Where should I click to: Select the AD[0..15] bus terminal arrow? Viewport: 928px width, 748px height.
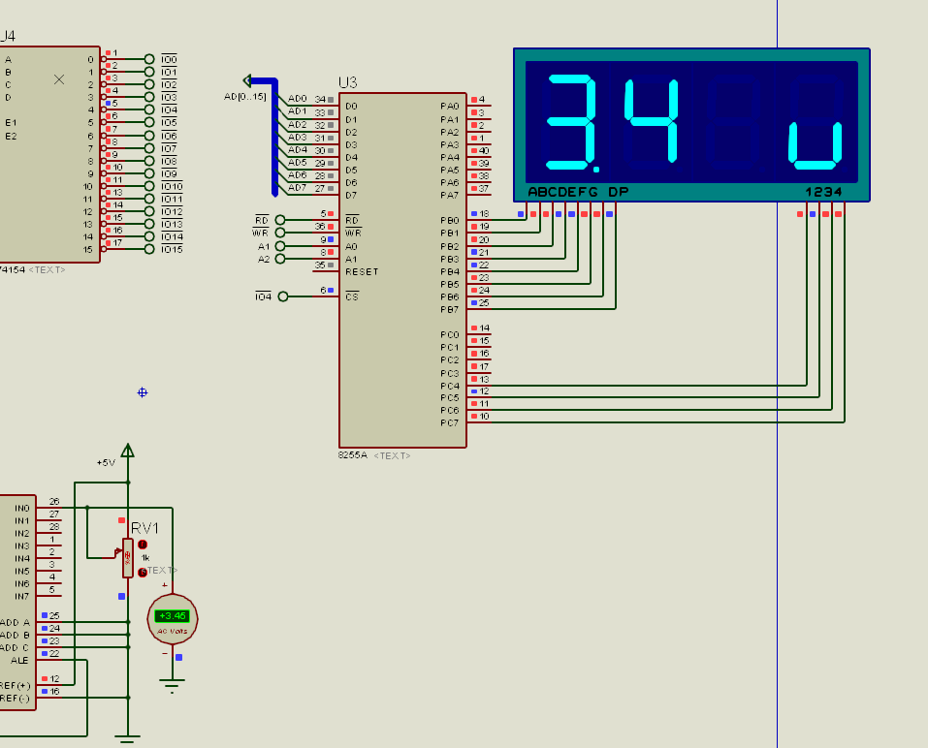247,80
